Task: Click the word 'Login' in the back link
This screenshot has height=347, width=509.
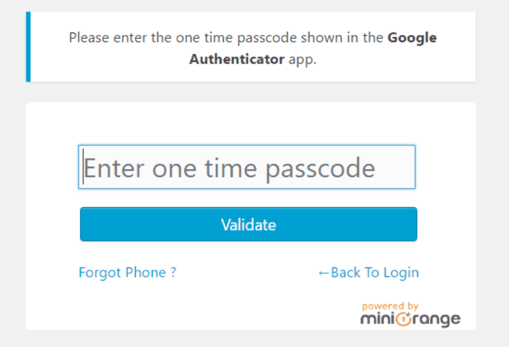Action: (x=401, y=273)
